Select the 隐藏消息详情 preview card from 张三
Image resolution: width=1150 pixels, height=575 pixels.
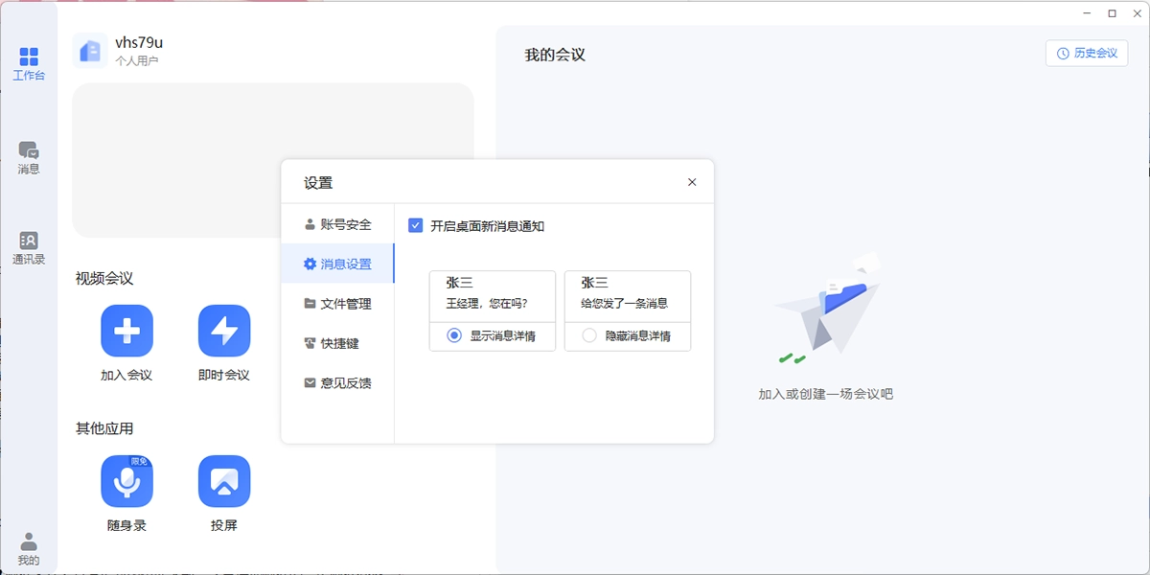[628, 296]
